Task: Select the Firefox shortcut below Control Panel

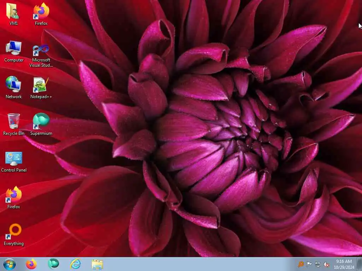Action: pos(14,198)
